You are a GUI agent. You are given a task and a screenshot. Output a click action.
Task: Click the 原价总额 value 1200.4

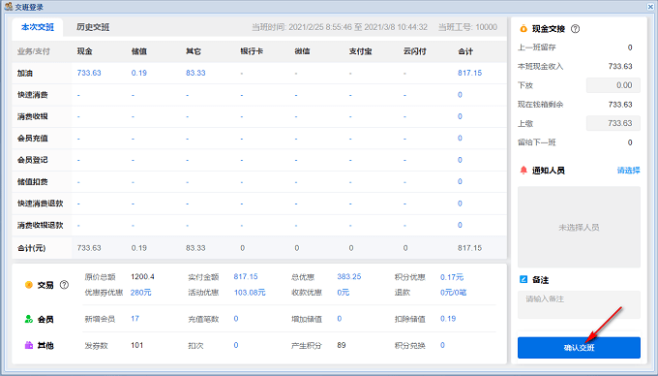point(142,276)
